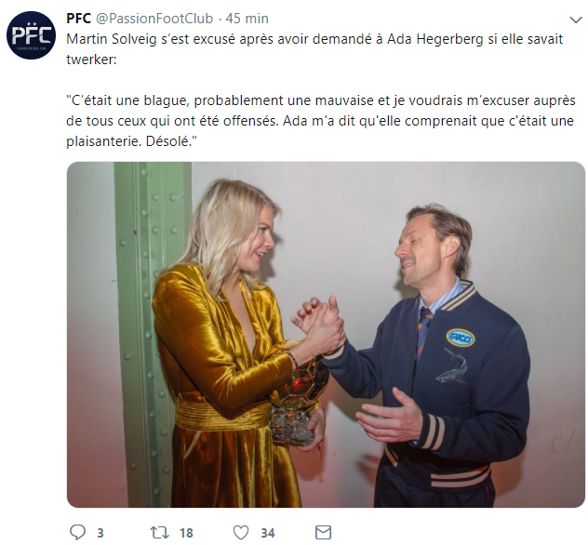Viewport: 588px width, 545px height.
Task: Click the quoted apology paragraph text
Action: click(321, 121)
